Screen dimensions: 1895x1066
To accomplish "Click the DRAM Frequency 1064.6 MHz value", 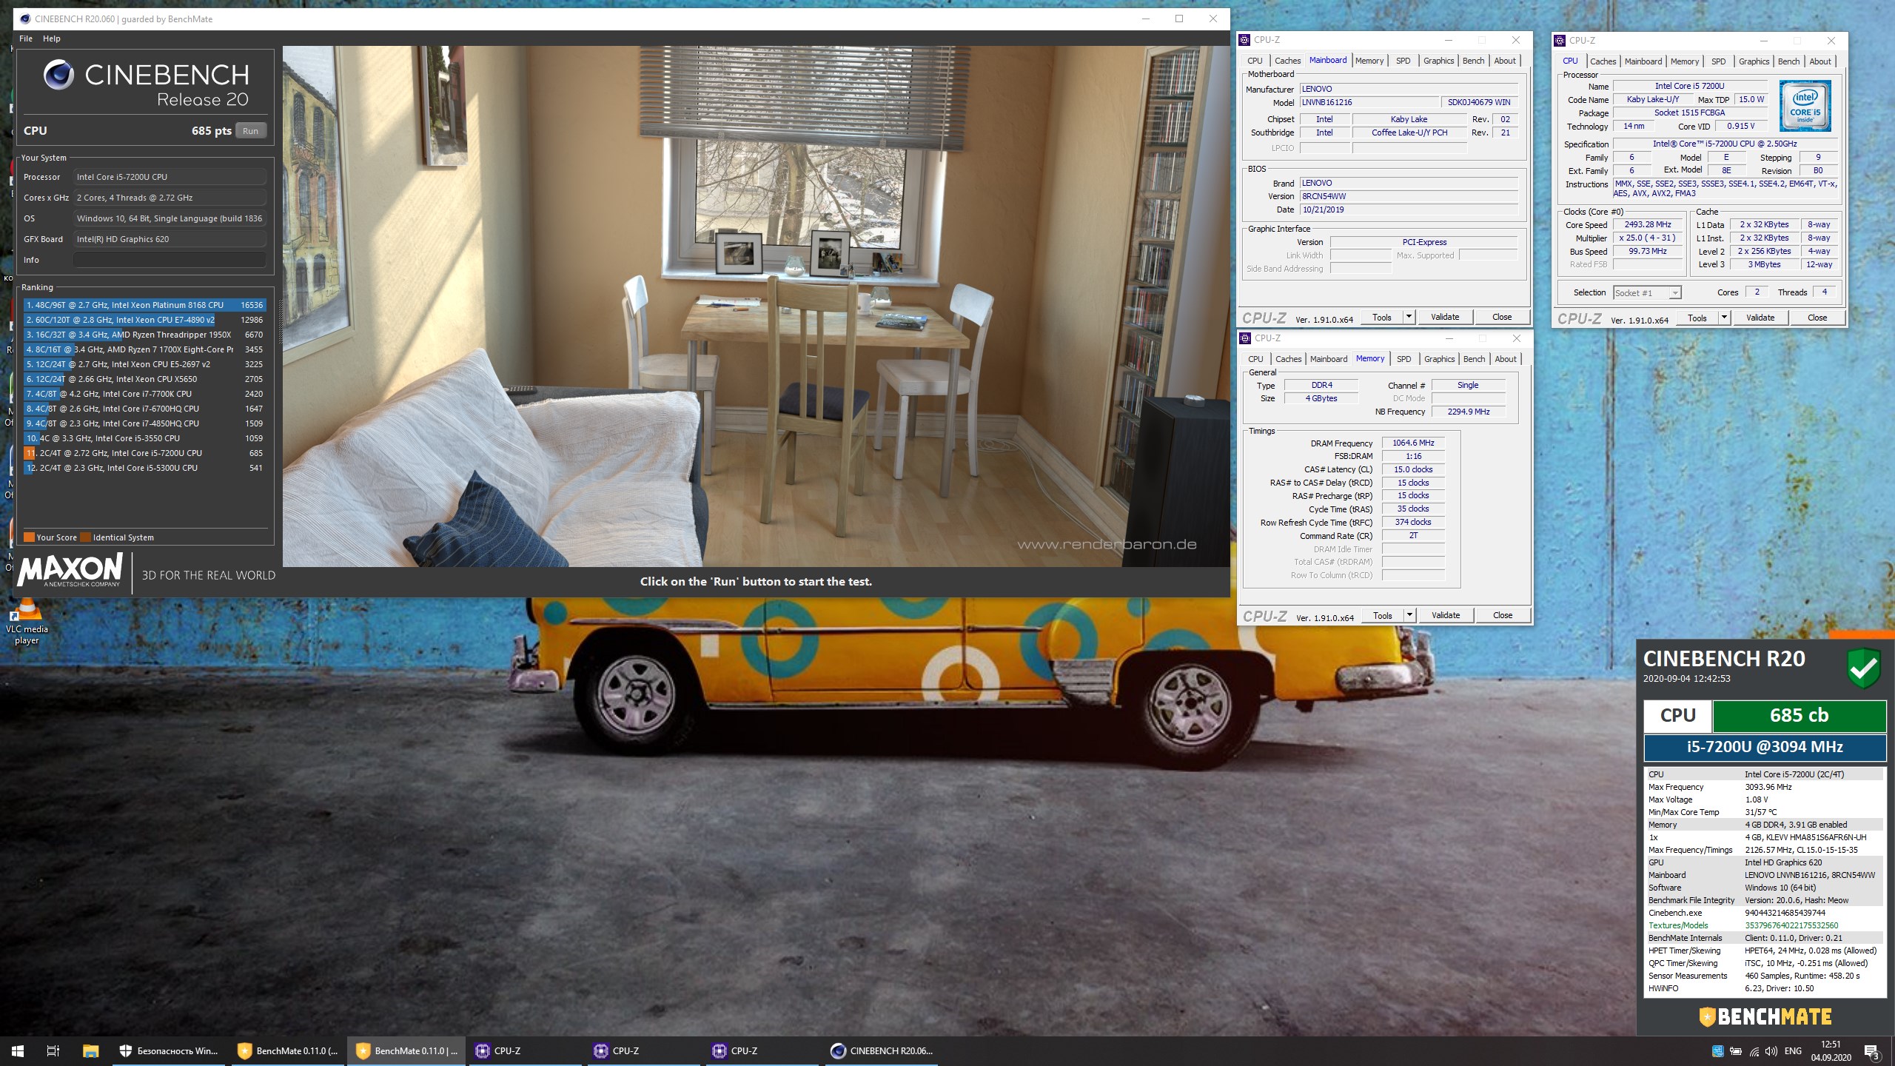I will click(x=1413, y=443).
